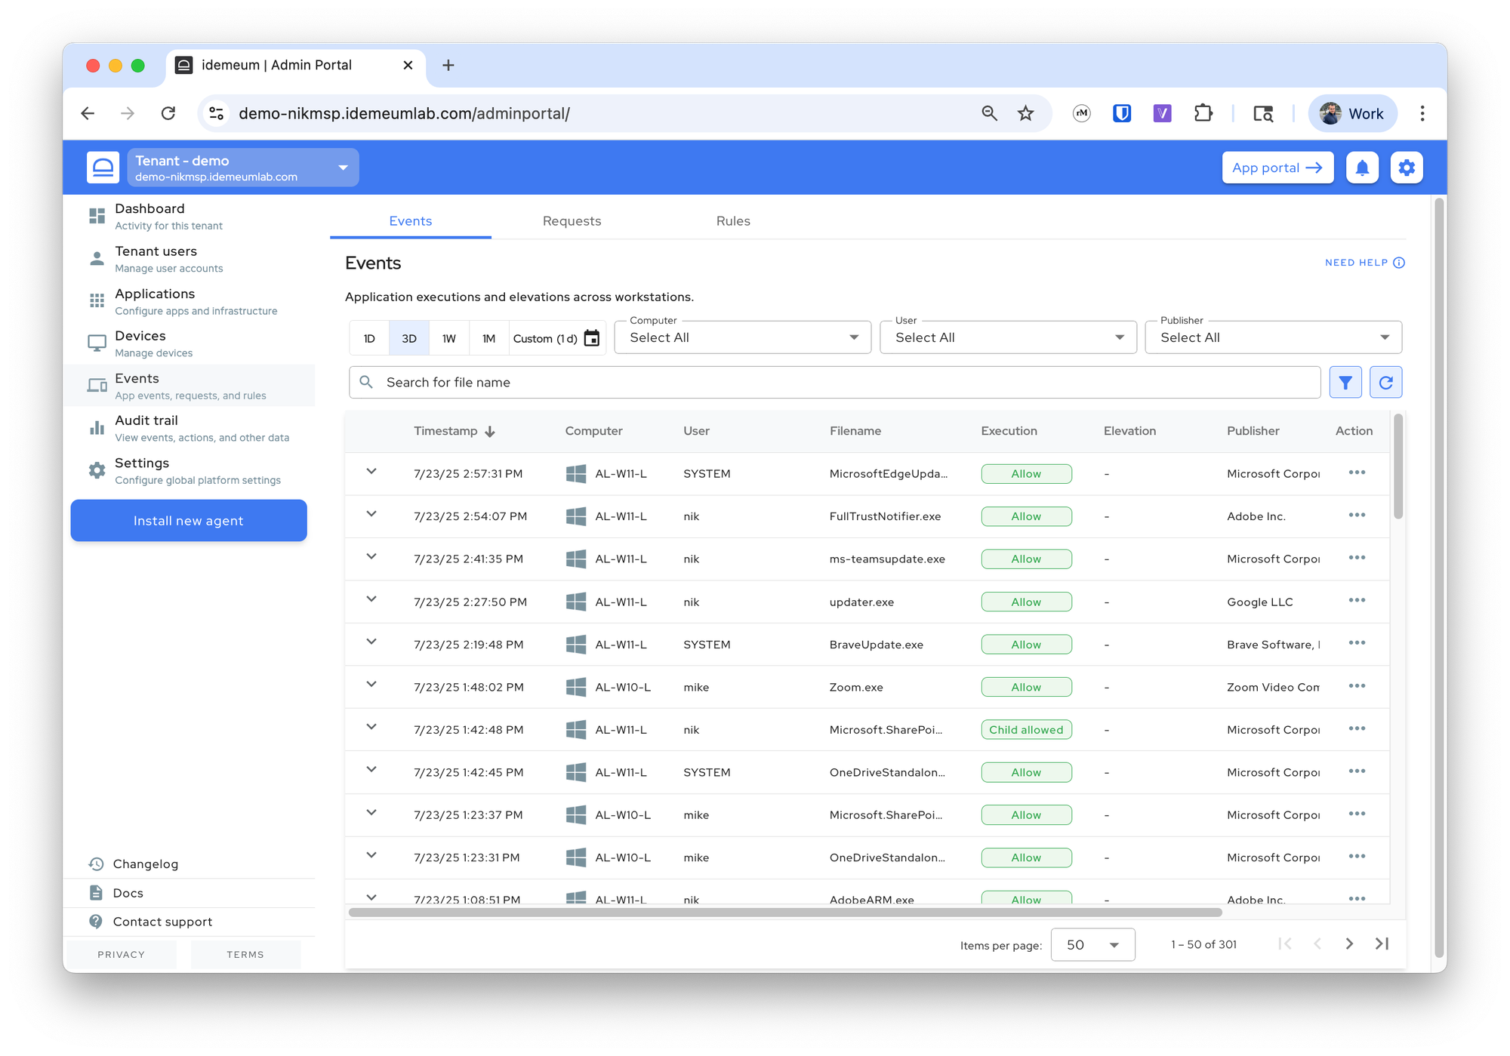
Task: Switch to the Requests tab
Action: (572, 221)
